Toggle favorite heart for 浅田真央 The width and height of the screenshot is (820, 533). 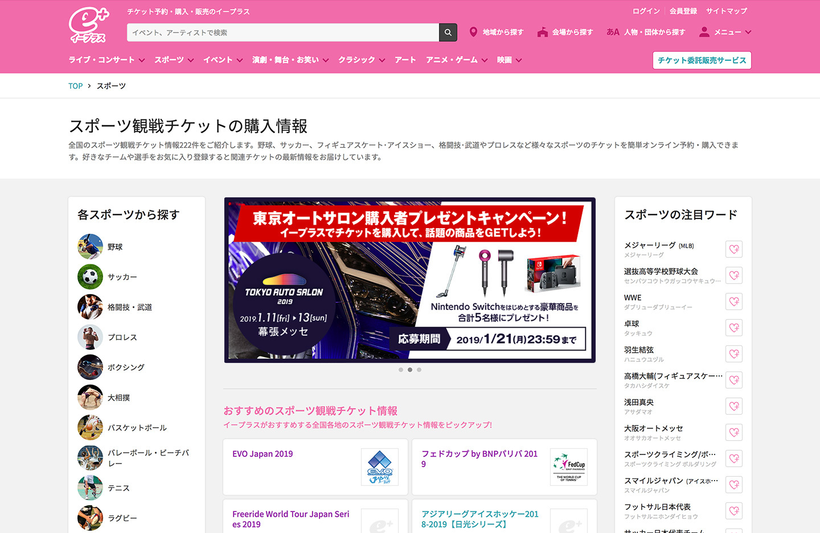[x=734, y=406]
